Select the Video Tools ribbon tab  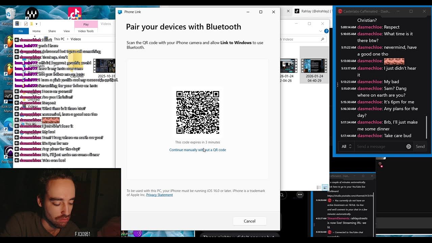click(86, 31)
